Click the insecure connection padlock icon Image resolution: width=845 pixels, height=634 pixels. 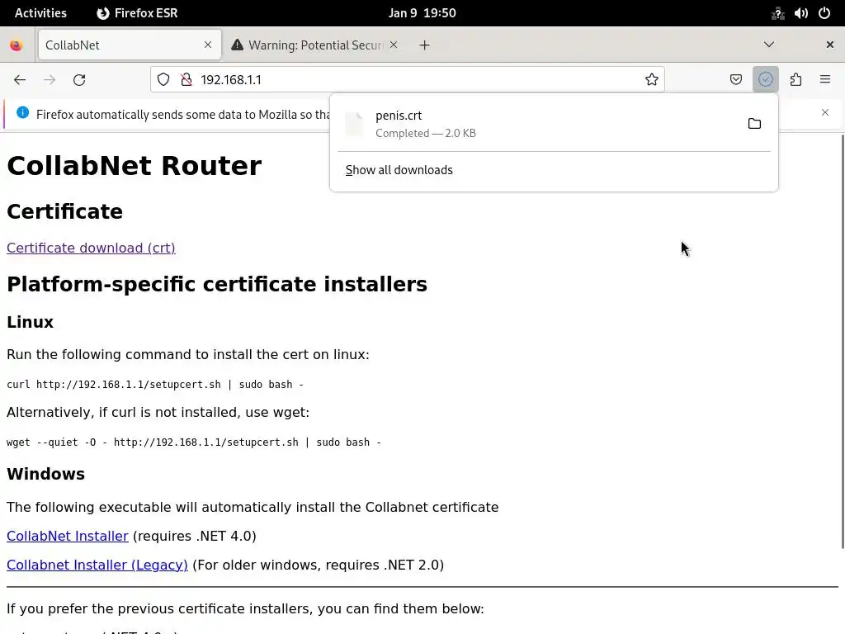[x=186, y=80]
